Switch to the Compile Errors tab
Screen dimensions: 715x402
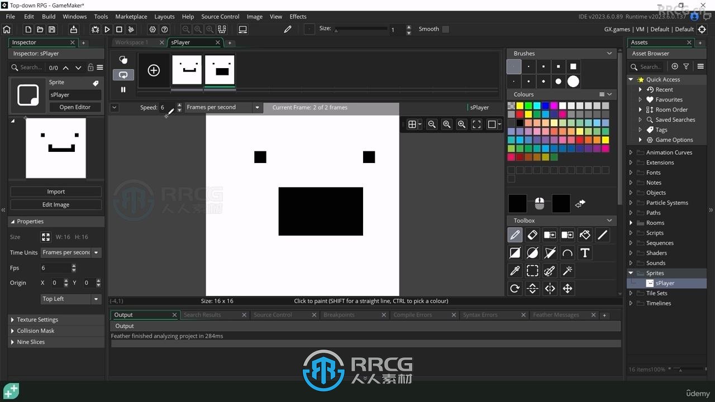(412, 315)
